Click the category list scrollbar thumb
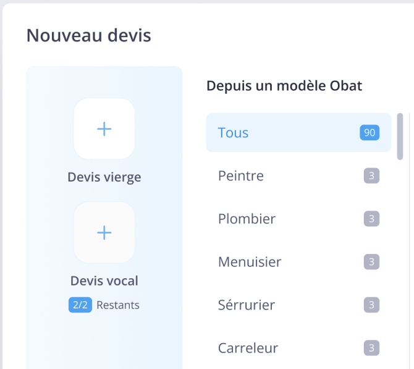Image resolution: width=414 pixels, height=369 pixels. click(400, 136)
